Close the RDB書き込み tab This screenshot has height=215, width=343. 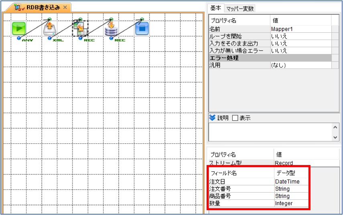click(65, 8)
